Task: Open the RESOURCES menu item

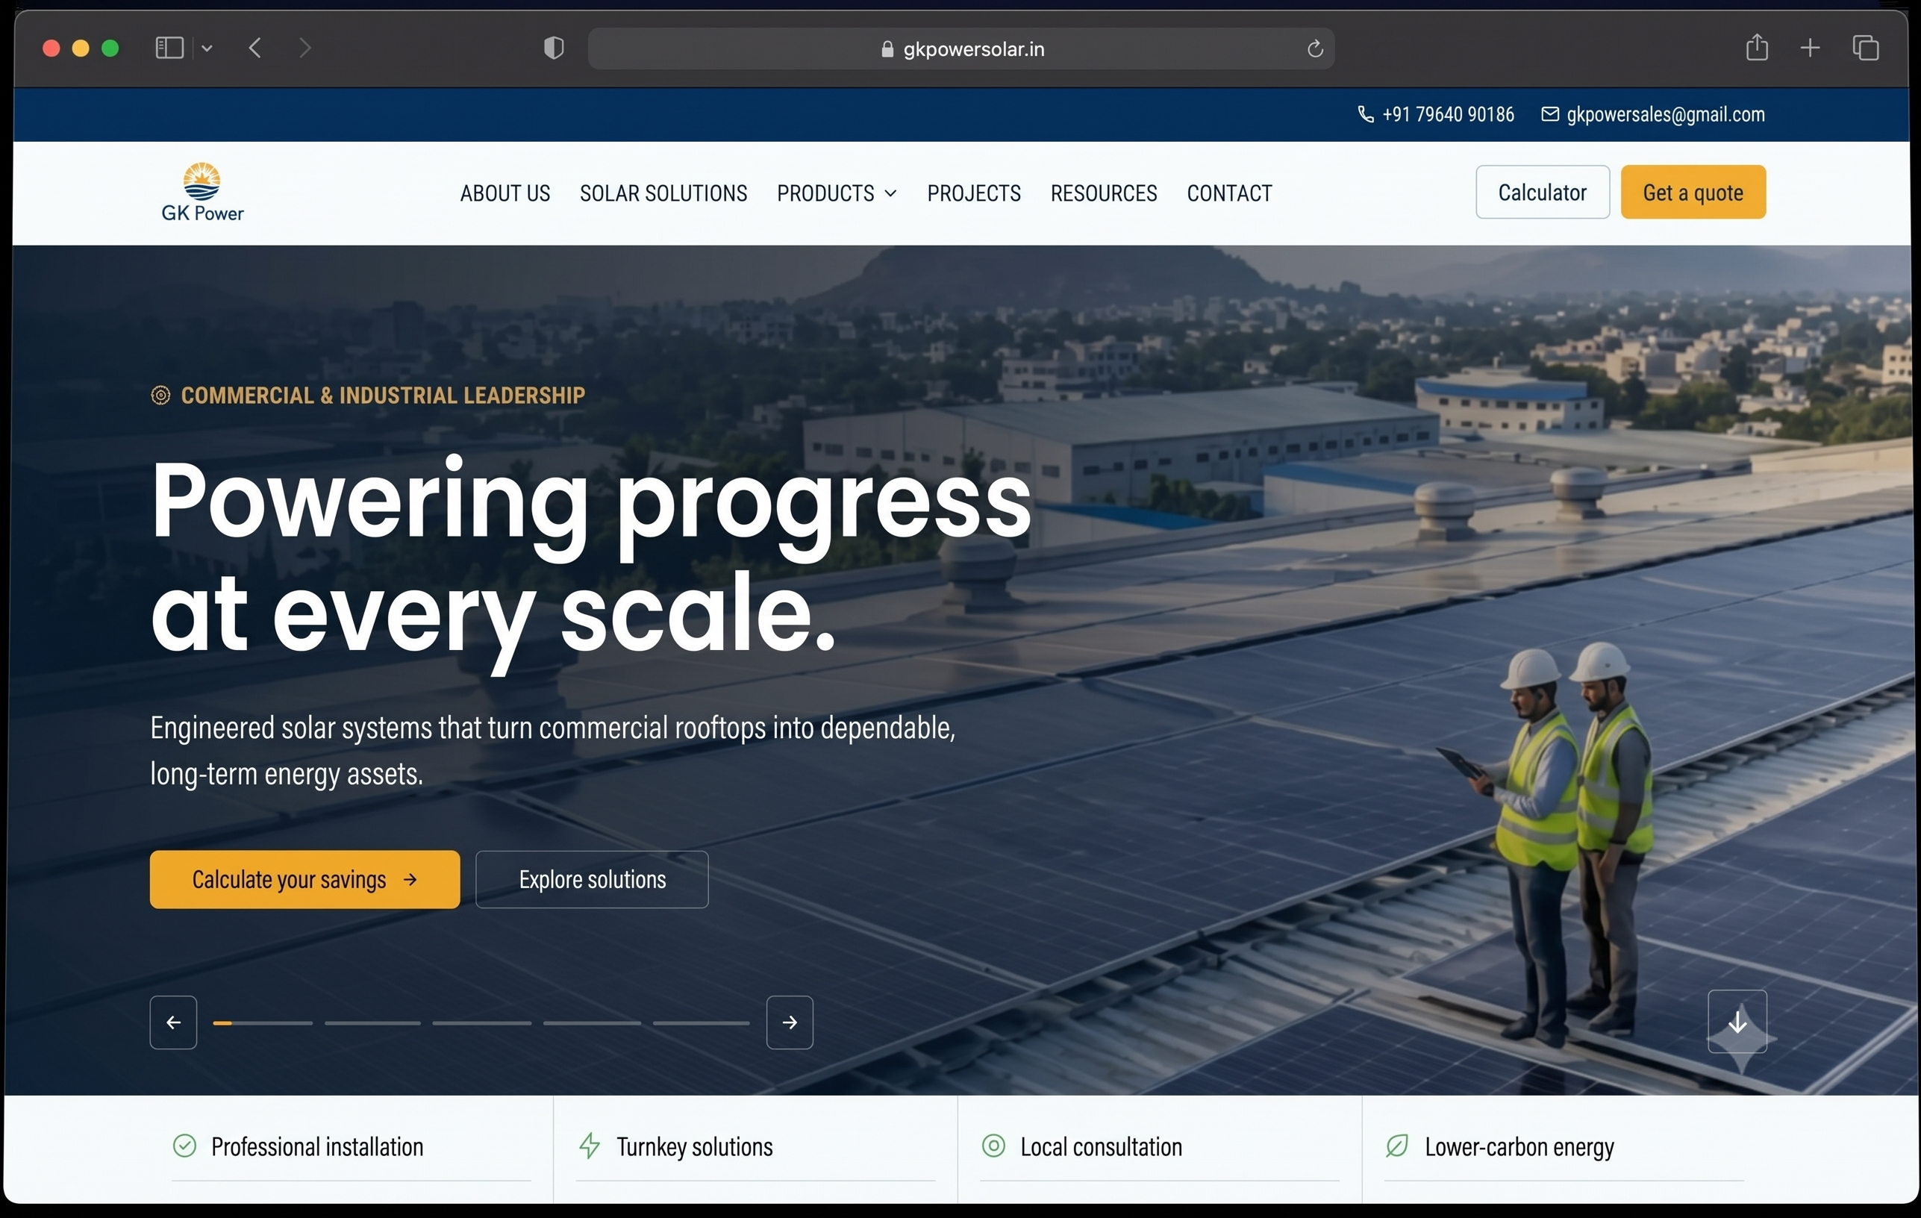Action: [1103, 193]
